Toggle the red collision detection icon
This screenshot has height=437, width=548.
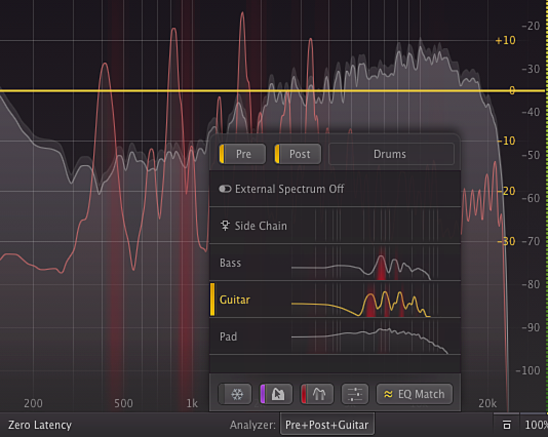317,394
